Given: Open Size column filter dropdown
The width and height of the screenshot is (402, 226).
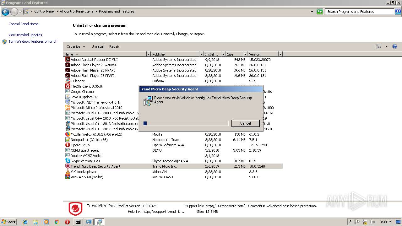Looking at the screenshot, I should pos(245,54).
